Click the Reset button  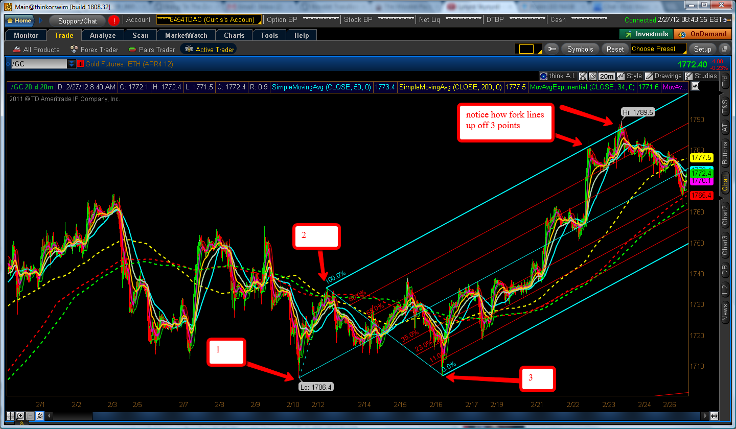click(x=615, y=49)
